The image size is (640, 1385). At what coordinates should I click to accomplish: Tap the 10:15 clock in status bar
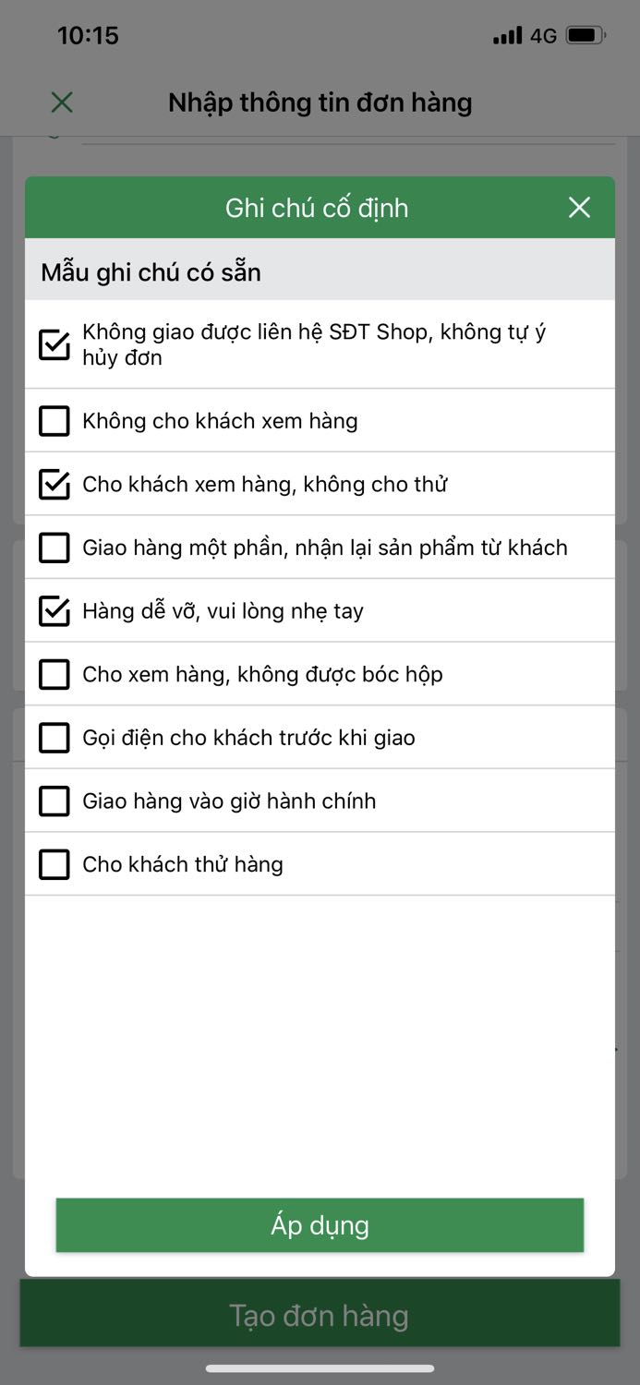click(x=88, y=36)
